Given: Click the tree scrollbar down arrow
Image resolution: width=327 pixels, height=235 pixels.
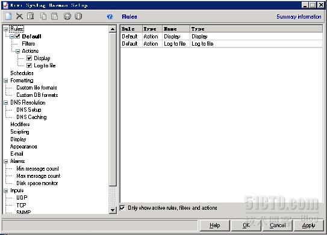Looking at the screenshot, I should (x=113, y=210).
